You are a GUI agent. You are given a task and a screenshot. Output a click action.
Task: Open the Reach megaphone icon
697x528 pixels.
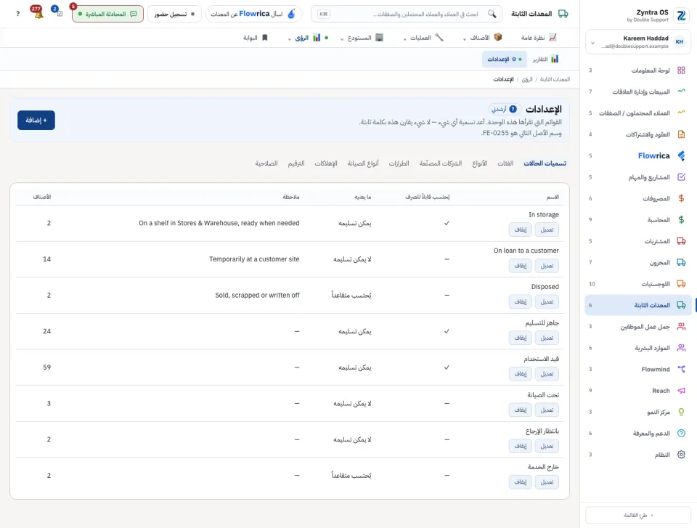click(681, 391)
